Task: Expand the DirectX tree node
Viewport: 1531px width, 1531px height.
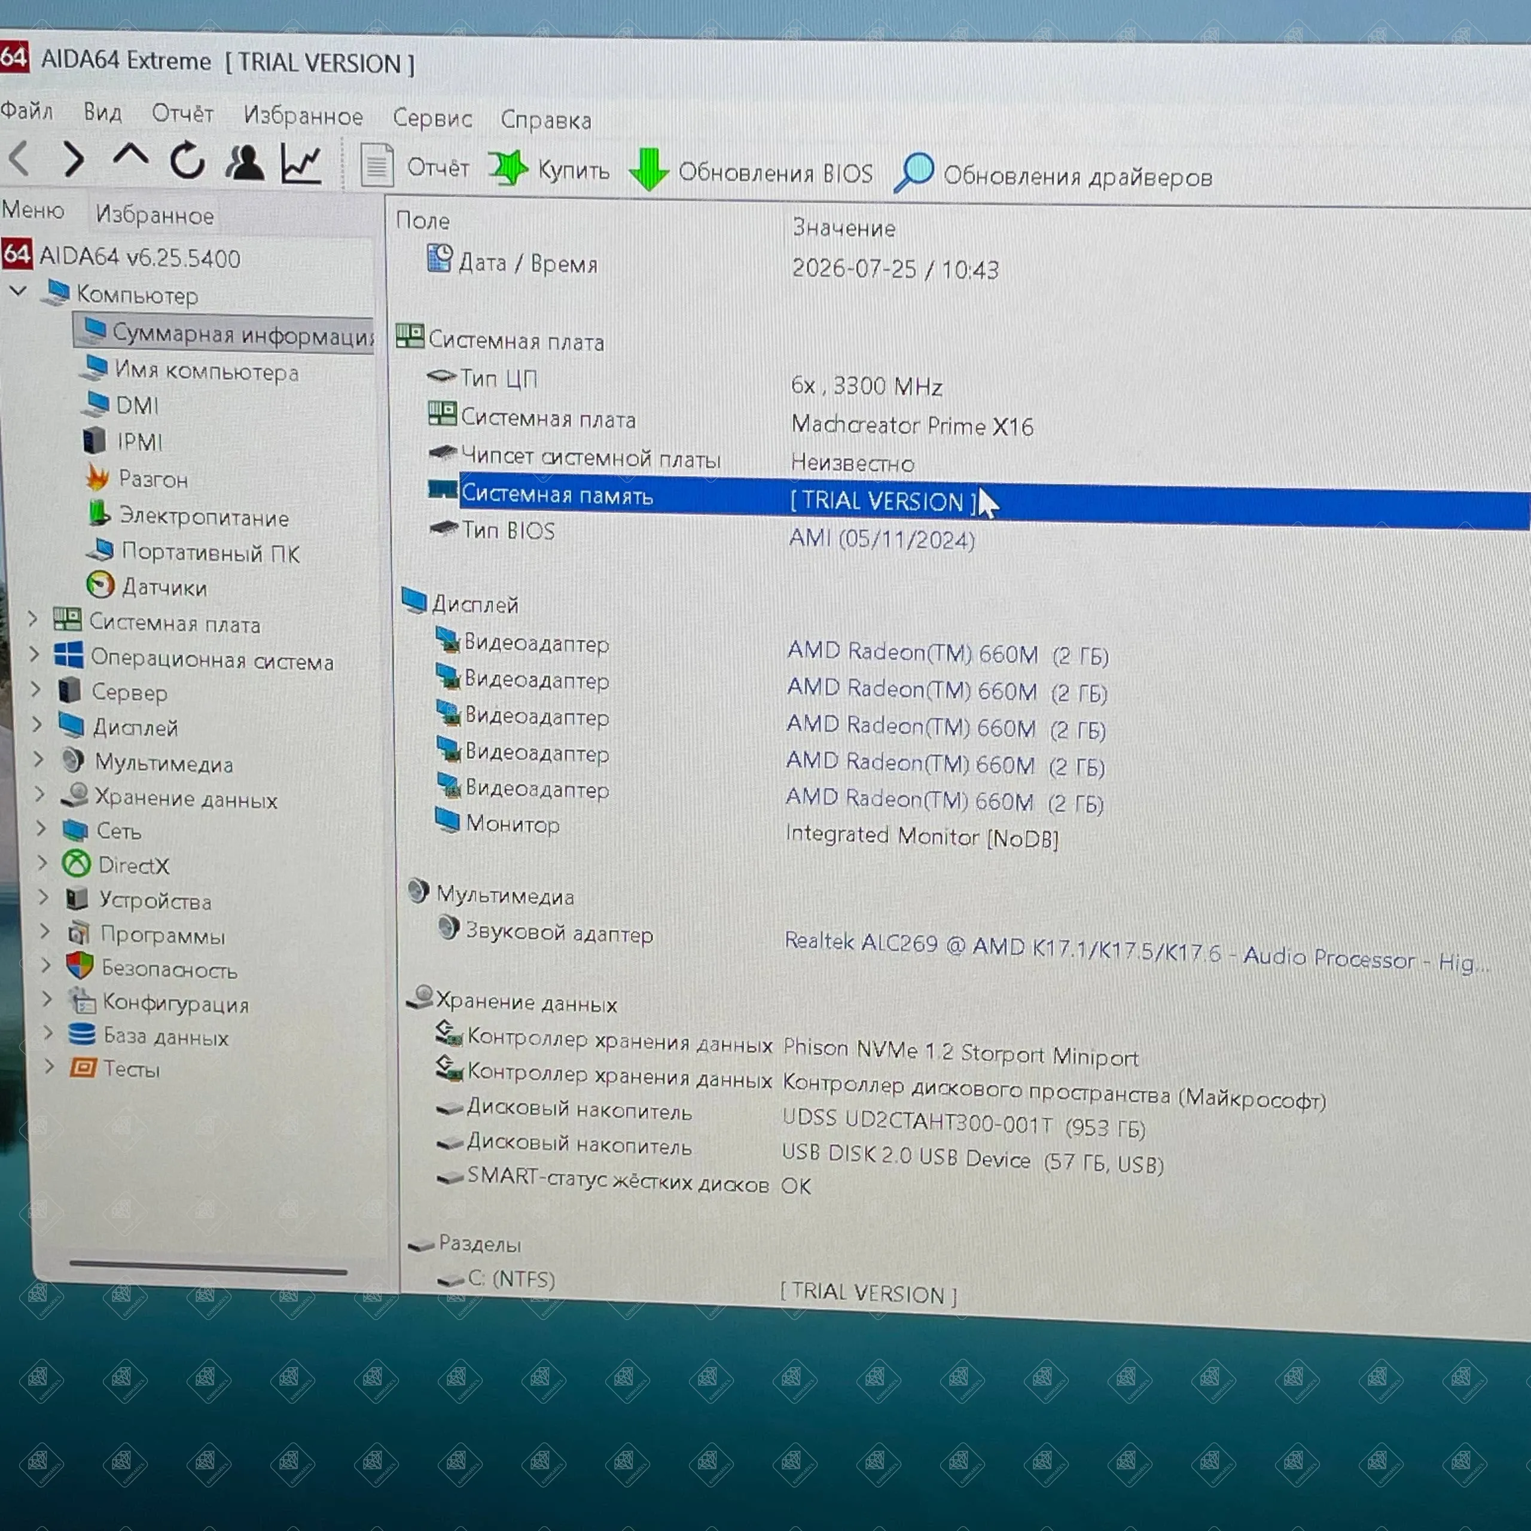Action: (x=43, y=862)
